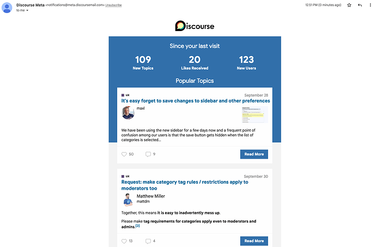Image resolution: width=376 pixels, height=247 pixels.
Task: Open footnote [2] link
Action: click(x=138, y=226)
